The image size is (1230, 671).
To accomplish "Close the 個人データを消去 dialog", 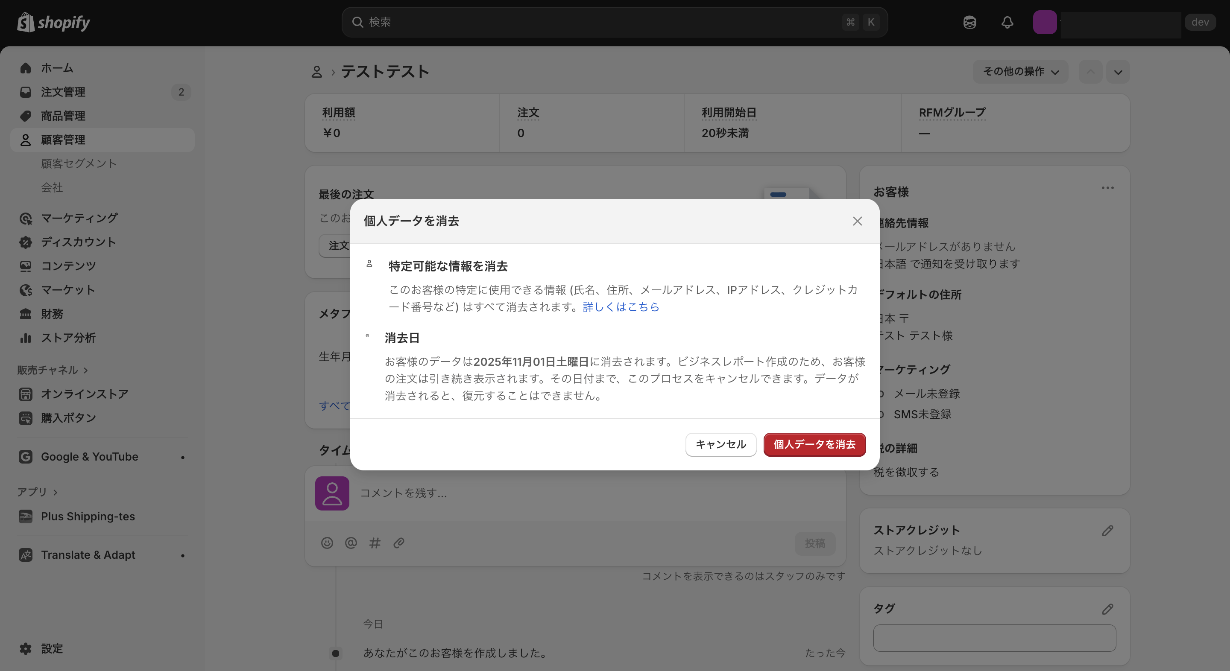I will (x=857, y=221).
